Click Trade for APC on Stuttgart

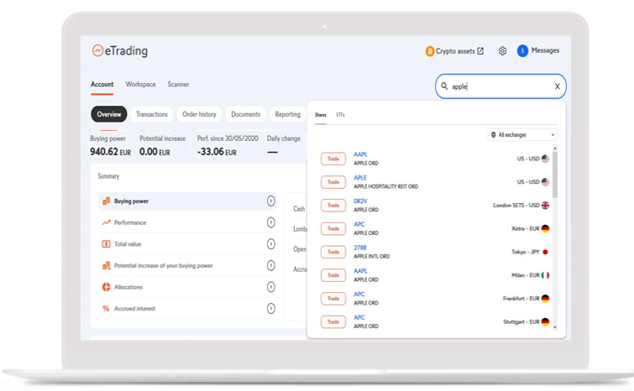point(333,322)
